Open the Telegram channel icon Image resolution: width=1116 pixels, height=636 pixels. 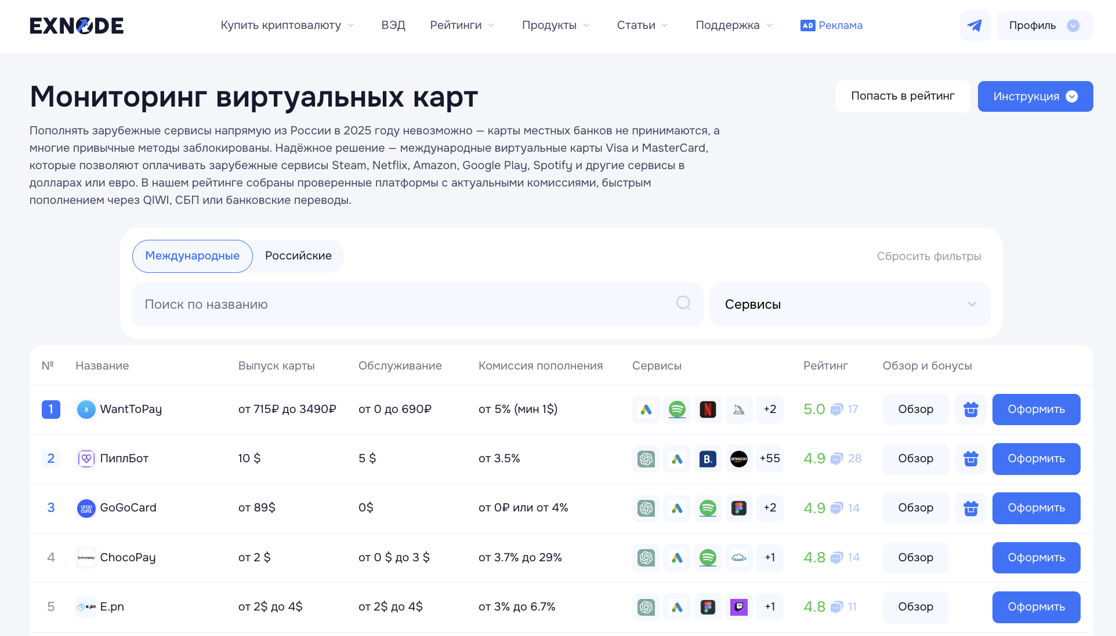[974, 25]
